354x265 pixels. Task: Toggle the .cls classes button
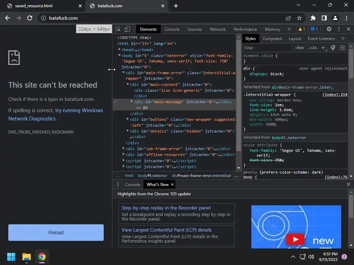point(312,48)
